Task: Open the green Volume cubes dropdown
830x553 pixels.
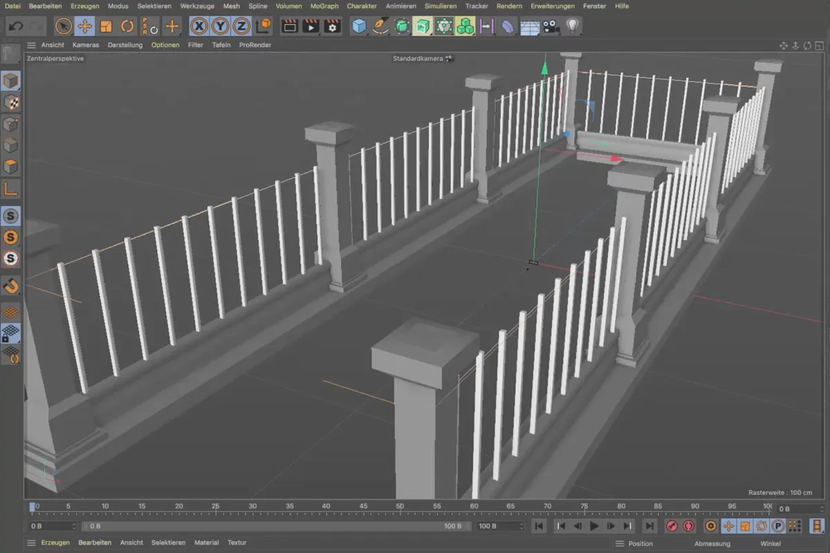Action: (x=465, y=26)
